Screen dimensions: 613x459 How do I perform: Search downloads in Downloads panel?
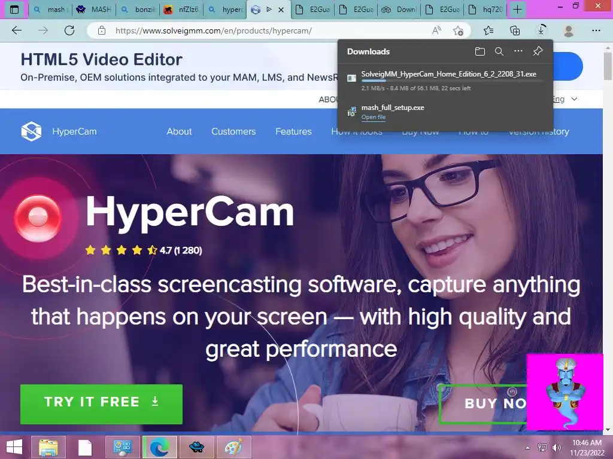click(x=499, y=51)
